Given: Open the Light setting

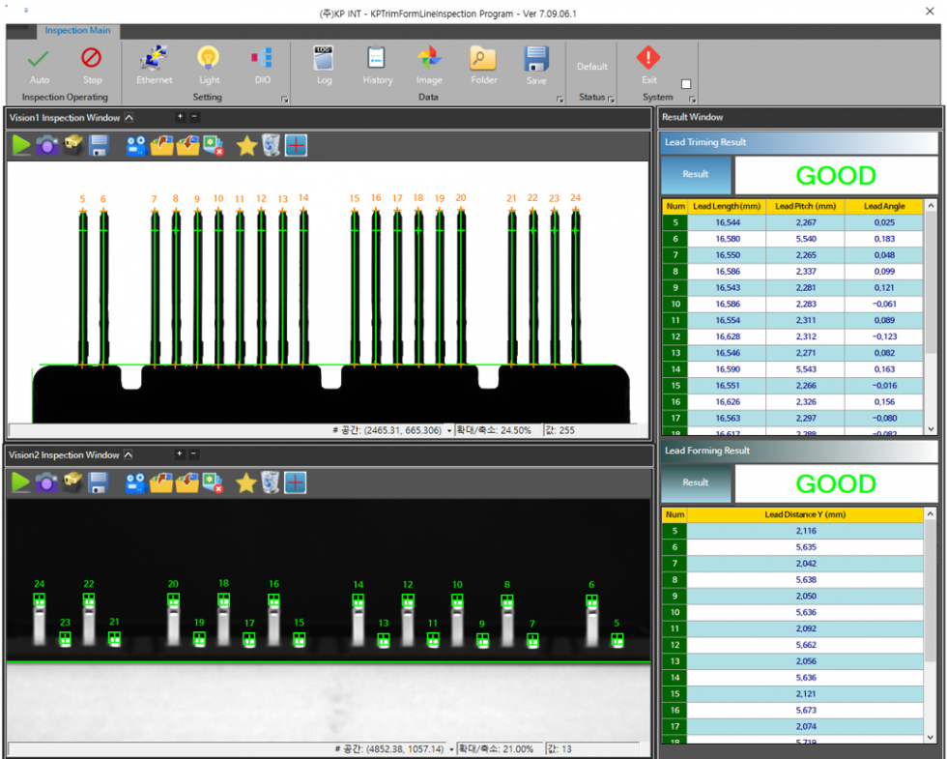Looking at the screenshot, I should [209, 65].
